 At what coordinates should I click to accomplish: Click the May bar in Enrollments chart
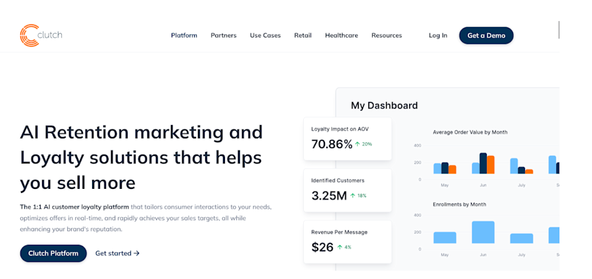(x=445, y=238)
